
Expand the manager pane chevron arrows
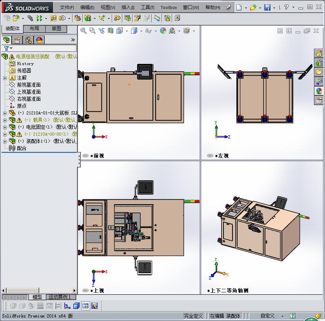point(73,40)
